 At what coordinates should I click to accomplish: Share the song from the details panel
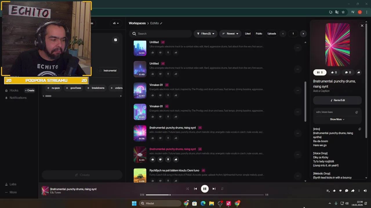tap(359, 73)
